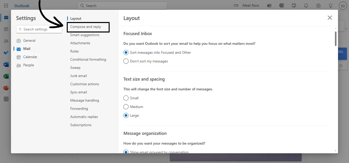Open Forwarding settings

click(x=79, y=108)
